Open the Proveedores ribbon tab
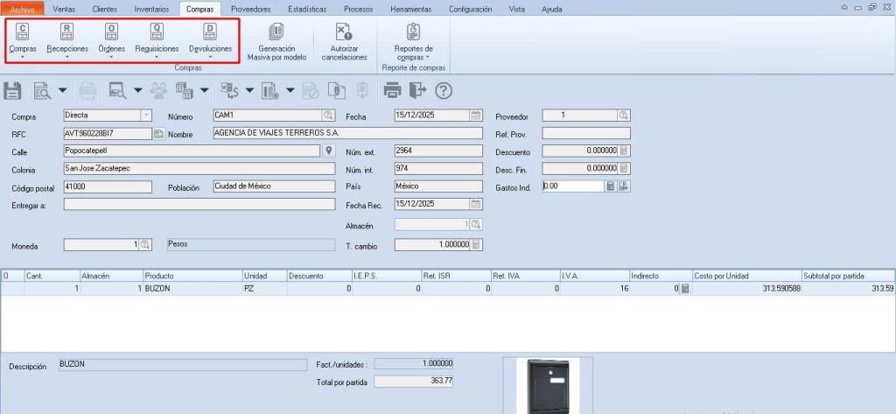 point(250,9)
